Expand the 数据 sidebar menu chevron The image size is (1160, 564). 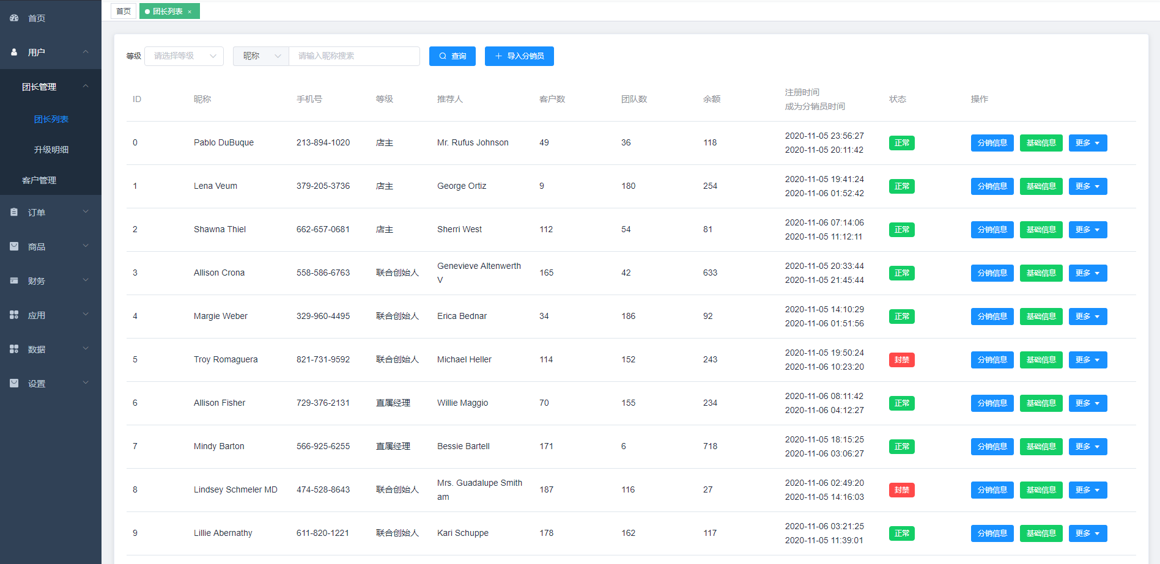click(86, 349)
